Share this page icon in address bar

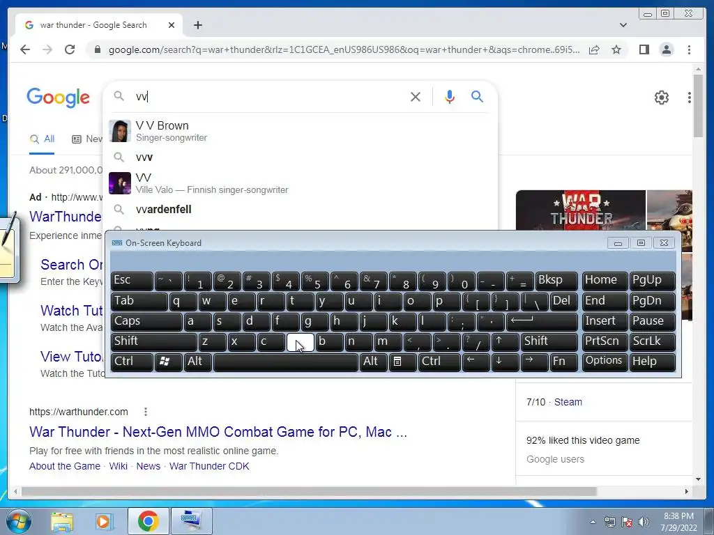[x=594, y=49]
